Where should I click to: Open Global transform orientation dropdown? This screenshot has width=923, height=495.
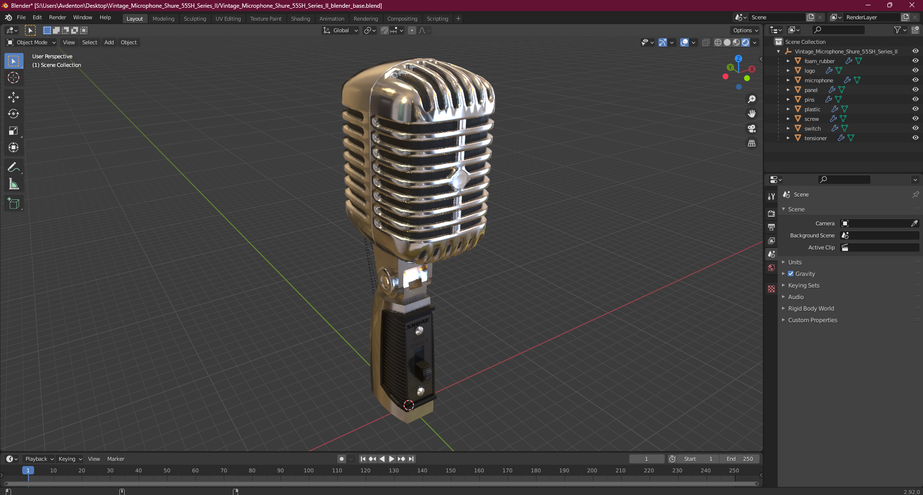point(340,30)
